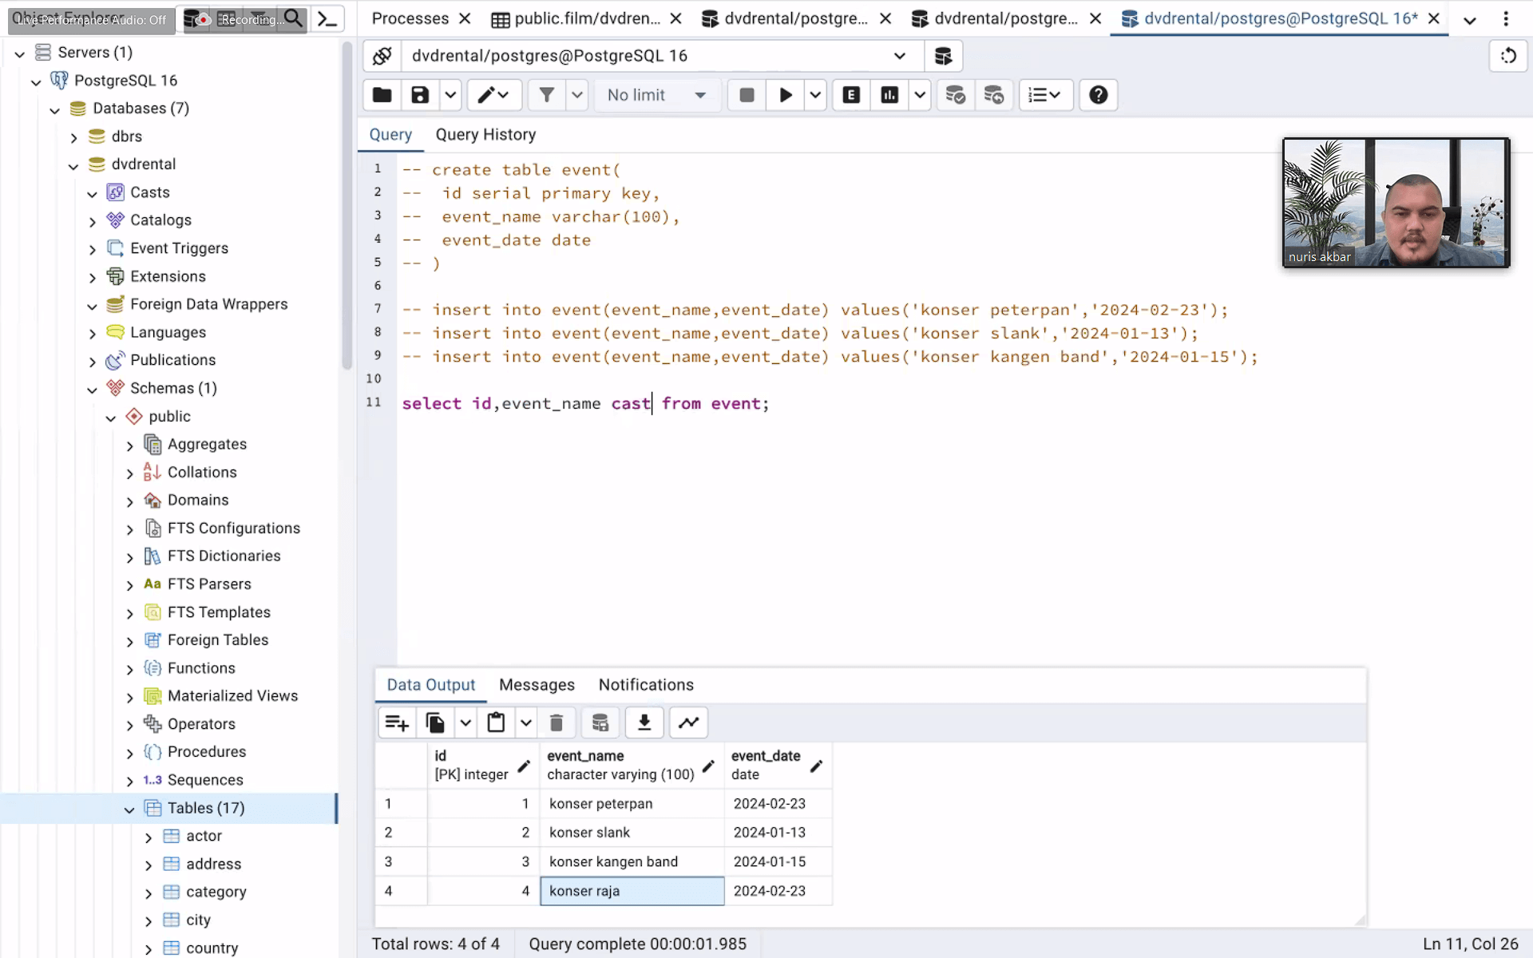Expand the Functions tree node
Image resolution: width=1533 pixels, height=958 pixels.
pyautogui.click(x=129, y=669)
